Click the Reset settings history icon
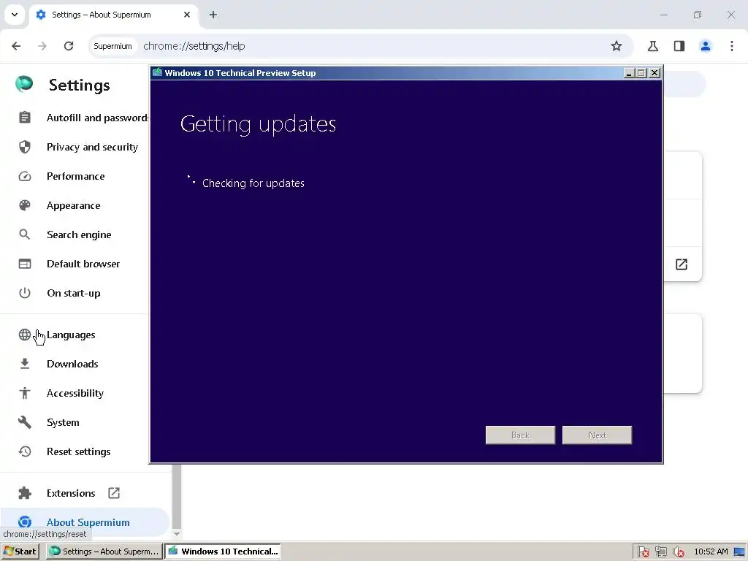Viewport: 748px width, 561px height. point(25,451)
